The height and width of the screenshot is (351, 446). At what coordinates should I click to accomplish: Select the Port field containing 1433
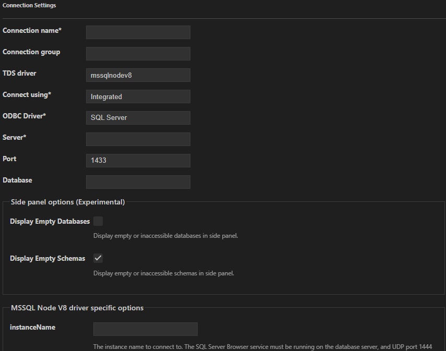(x=138, y=161)
